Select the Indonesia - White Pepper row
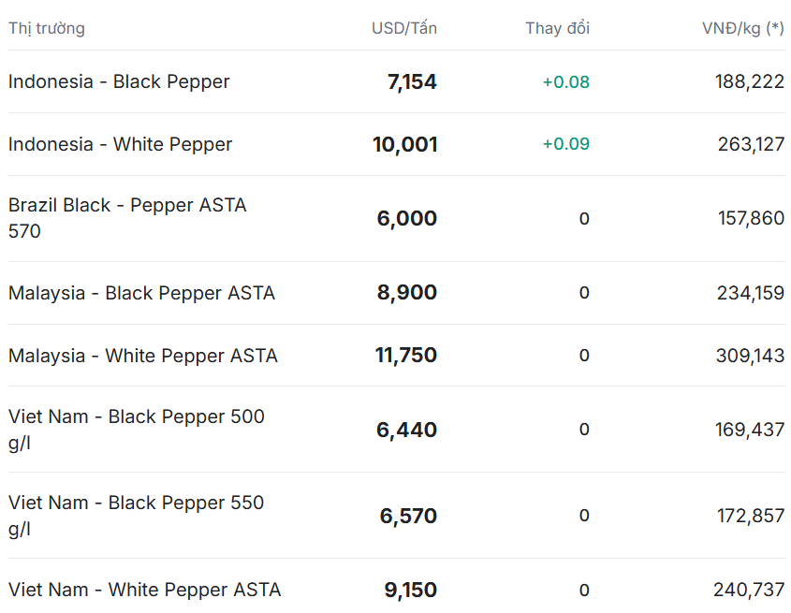The image size is (791, 613). [397, 144]
